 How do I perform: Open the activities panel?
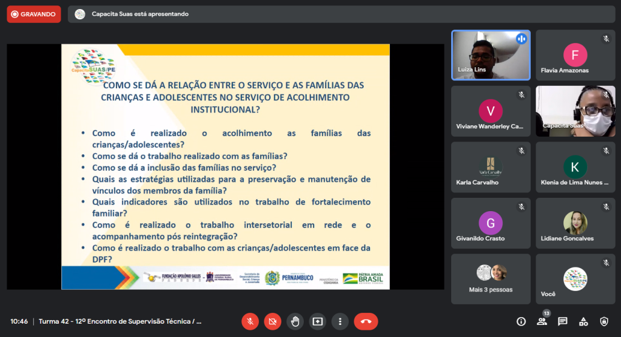tap(583, 321)
